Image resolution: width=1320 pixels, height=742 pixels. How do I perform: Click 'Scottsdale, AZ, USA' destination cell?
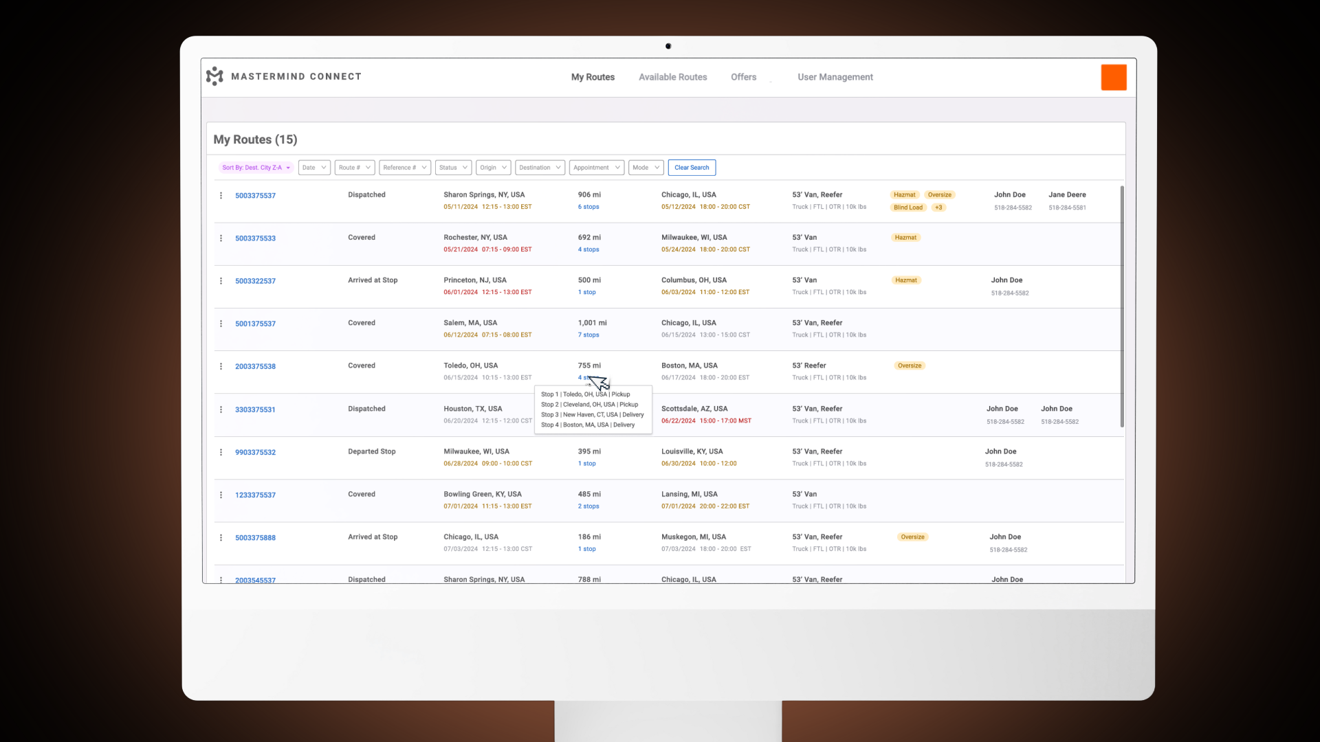(694, 409)
